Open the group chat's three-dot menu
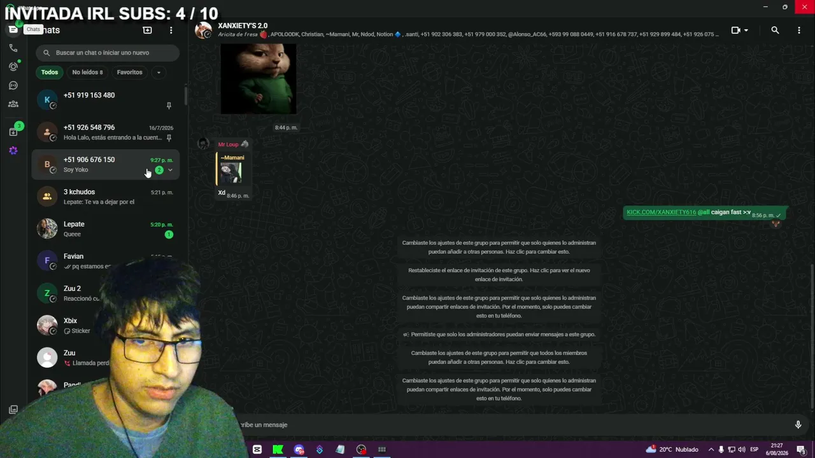This screenshot has width=815, height=458. coord(799,30)
